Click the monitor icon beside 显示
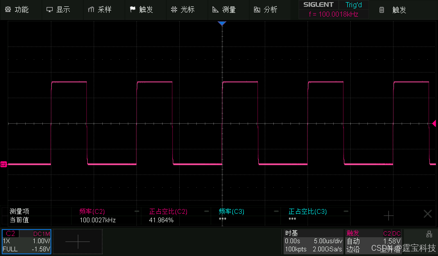The height and width of the screenshot is (256, 438). (x=50, y=9)
